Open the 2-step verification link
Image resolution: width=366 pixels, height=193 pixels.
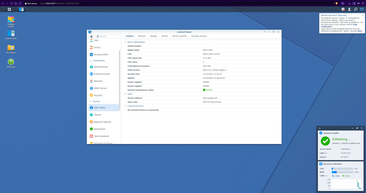[x=354, y=25]
